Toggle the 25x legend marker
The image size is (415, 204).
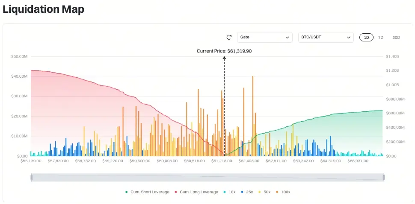[x=242, y=192]
